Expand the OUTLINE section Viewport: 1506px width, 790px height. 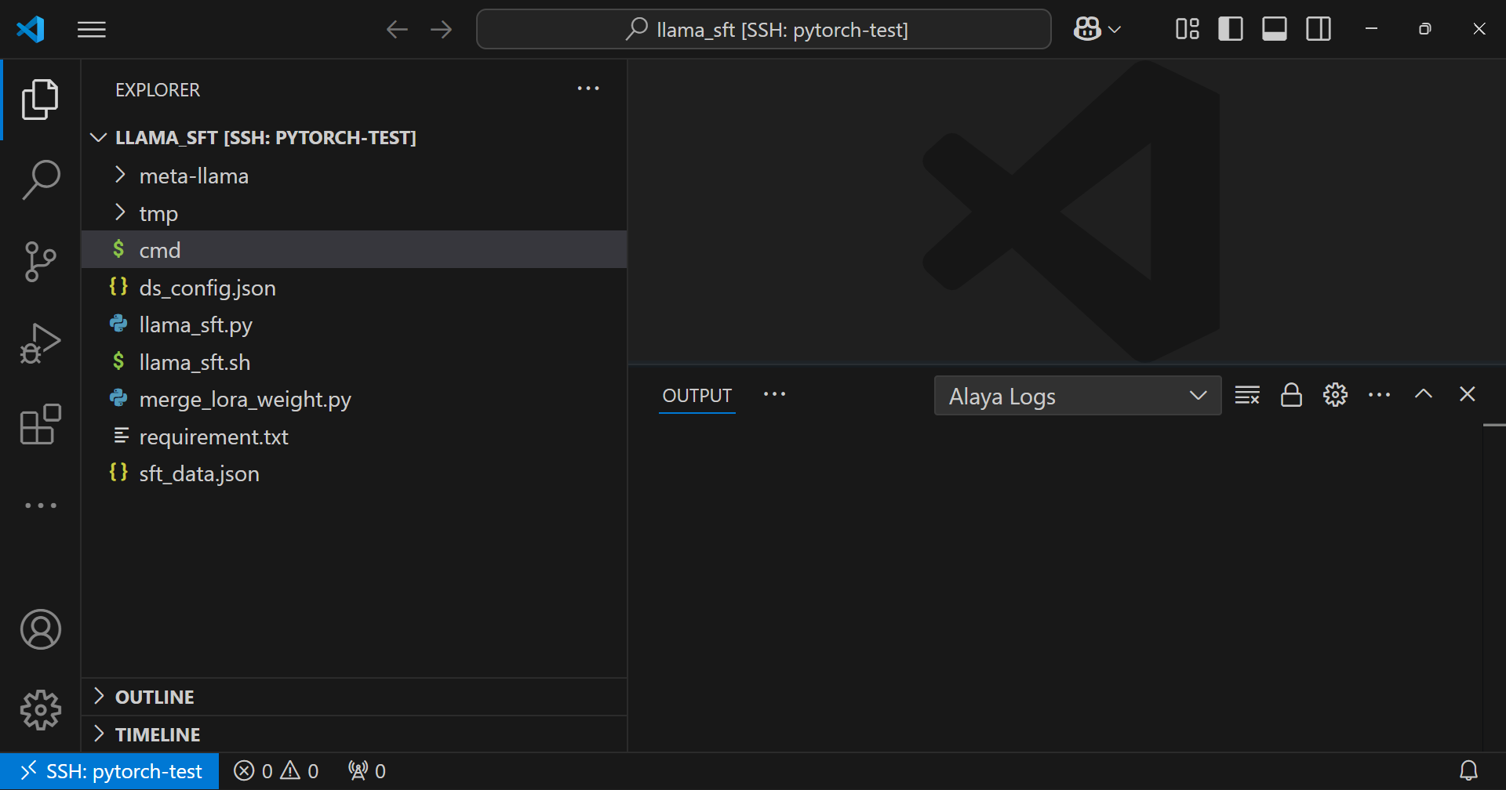(x=155, y=697)
